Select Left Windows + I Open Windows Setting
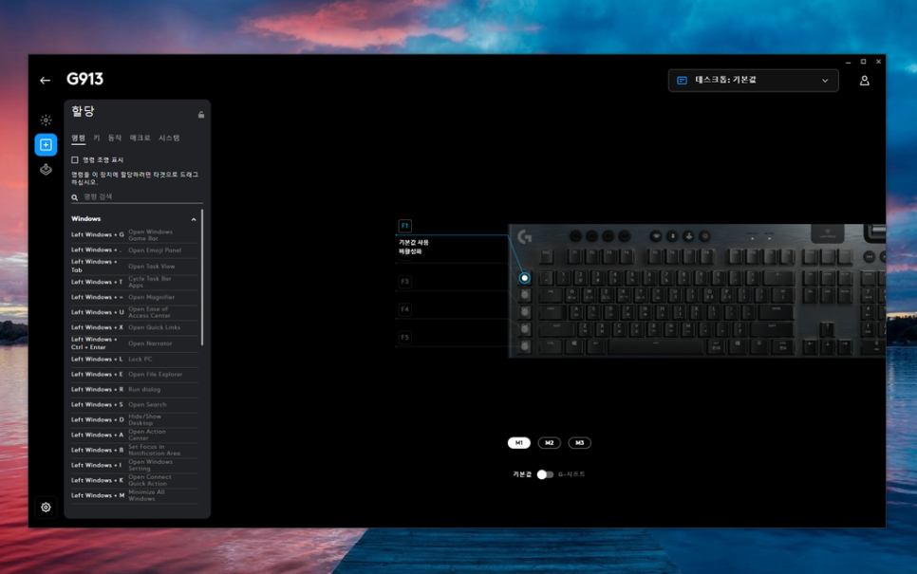Image resolution: width=917 pixels, height=574 pixels. tap(135, 465)
